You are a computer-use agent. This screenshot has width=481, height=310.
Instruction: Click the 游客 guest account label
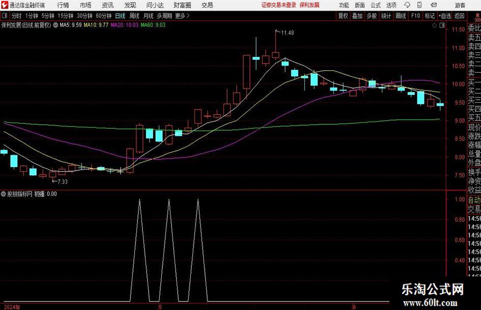460,5
